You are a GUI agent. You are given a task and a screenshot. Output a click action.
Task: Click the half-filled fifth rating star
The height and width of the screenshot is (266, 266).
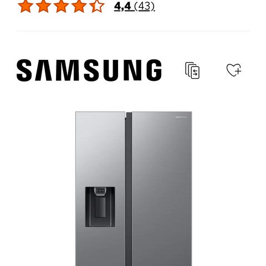(97, 6)
